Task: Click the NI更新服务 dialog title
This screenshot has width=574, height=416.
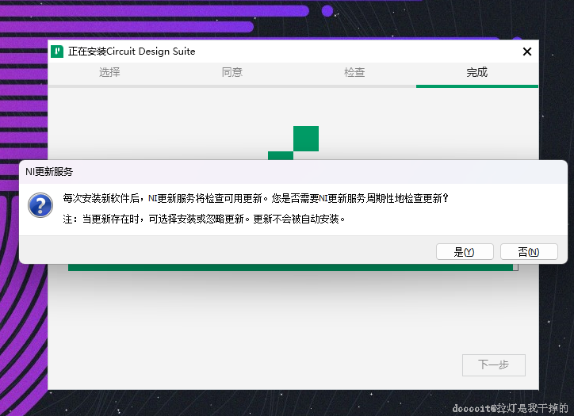Action: [49, 172]
